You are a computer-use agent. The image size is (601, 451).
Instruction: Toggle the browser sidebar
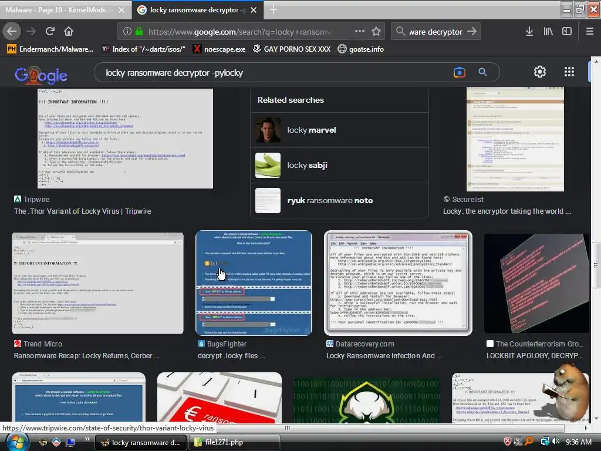pyautogui.click(x=567, y=31)
